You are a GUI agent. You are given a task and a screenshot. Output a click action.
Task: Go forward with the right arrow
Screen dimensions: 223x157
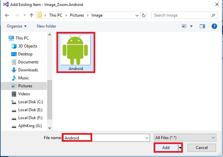click(x=17, y=15)
